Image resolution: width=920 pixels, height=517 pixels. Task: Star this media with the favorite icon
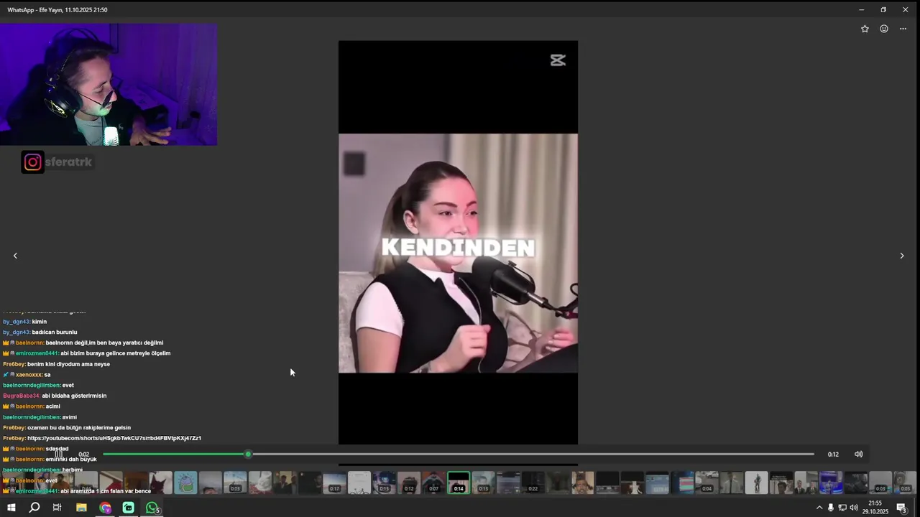[x=865, y=29]
